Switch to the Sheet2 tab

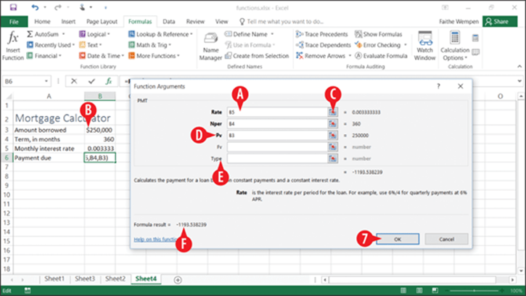tap(115, 279)
